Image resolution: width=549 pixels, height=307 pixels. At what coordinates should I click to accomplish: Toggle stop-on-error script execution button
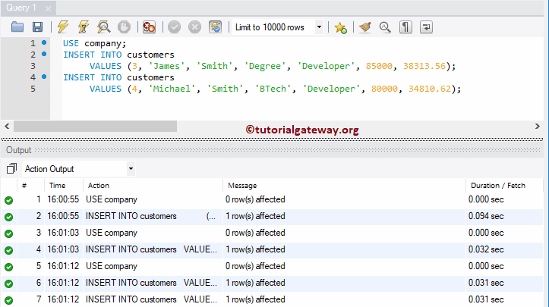[x=150, y=27]
